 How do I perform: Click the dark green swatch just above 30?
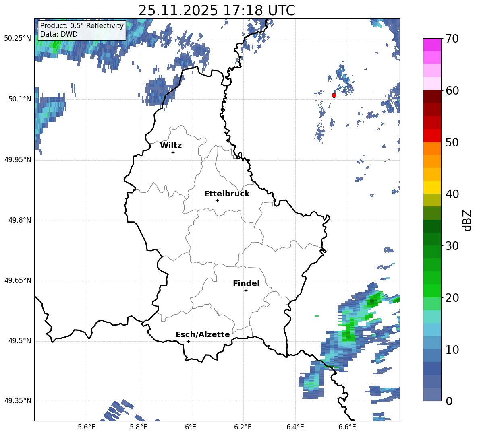(432, 239)
